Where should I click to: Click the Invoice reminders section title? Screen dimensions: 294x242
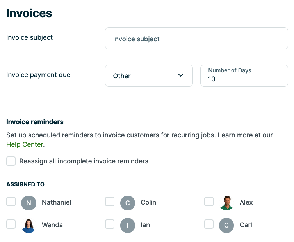pos(35,122)
